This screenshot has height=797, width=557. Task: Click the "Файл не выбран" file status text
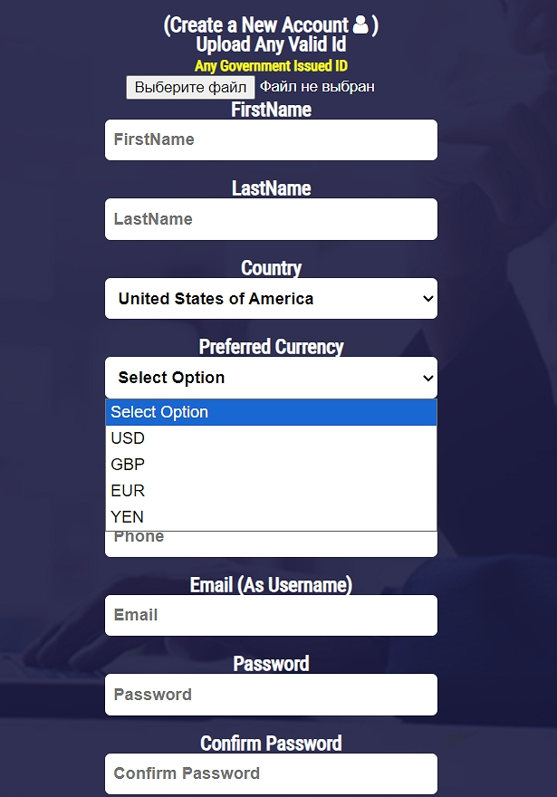tap(317, 87)
